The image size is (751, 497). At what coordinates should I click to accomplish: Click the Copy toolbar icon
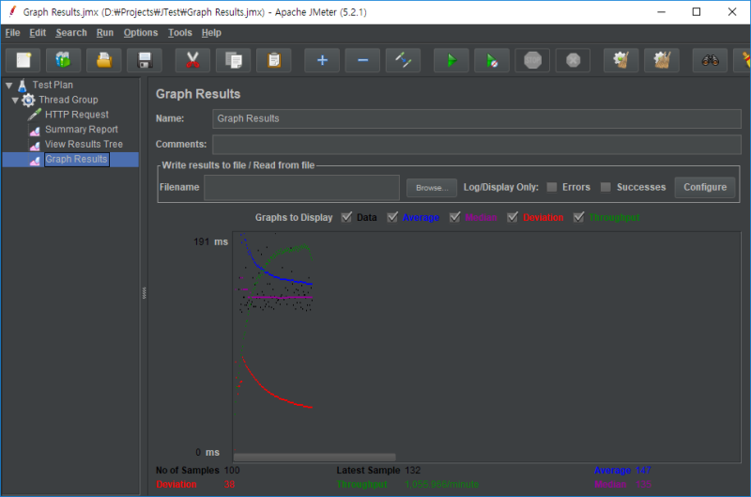(x=233, y=60)
